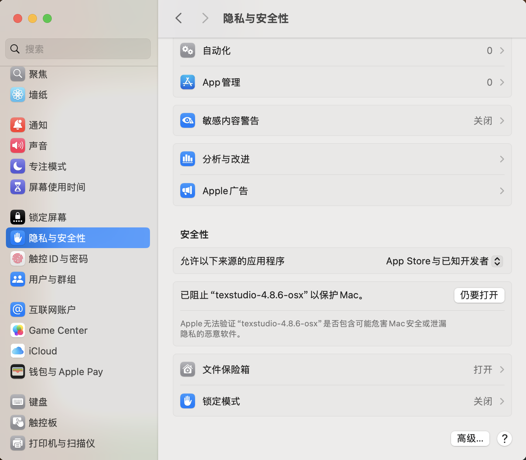Click the Keyboard (键盘) icon

click(18, 402)
